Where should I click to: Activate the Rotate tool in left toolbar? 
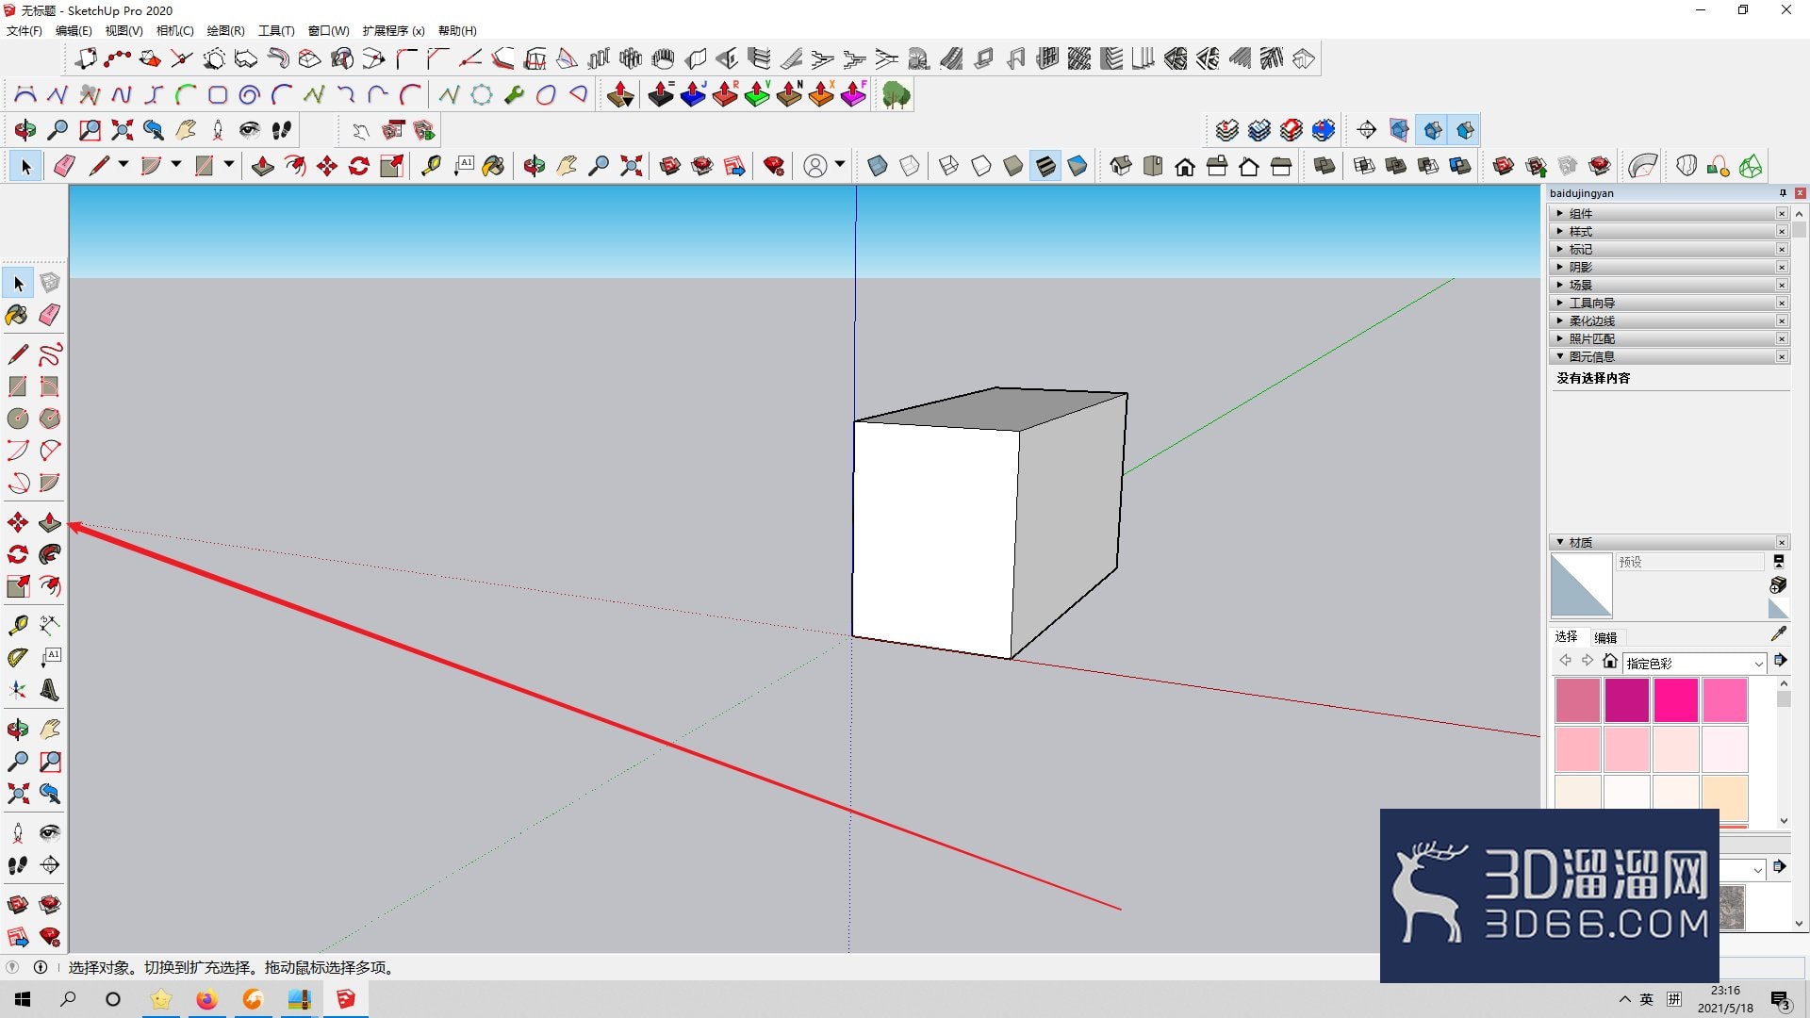(x=17, y=554)
